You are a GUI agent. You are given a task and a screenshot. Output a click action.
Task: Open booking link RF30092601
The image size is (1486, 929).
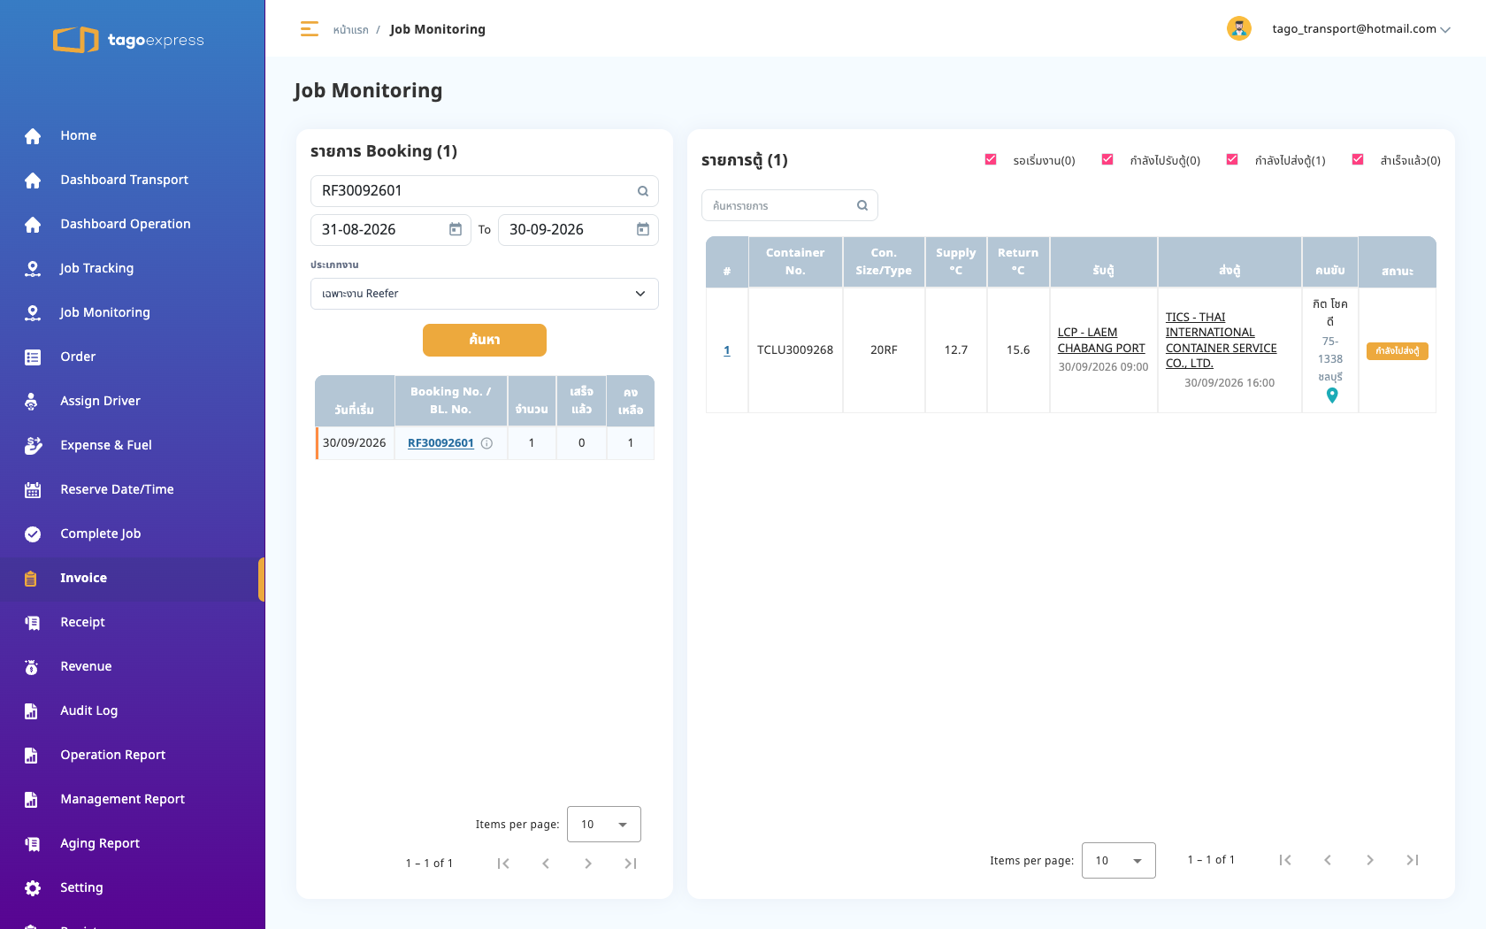(x=440, y=443)
